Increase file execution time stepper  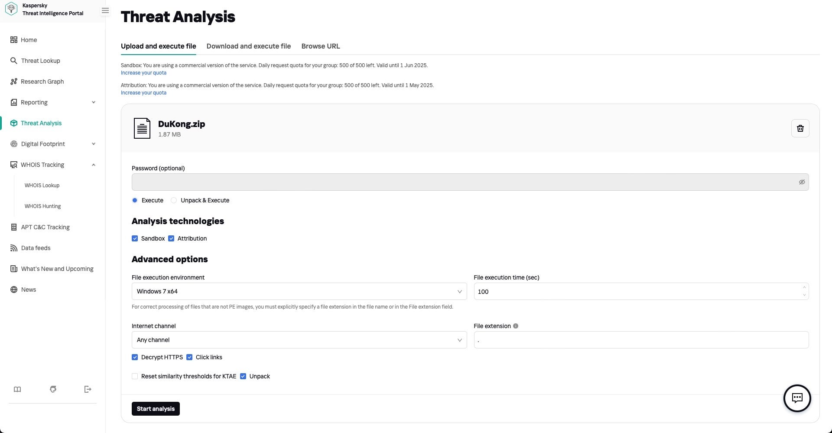pos(804,287)
